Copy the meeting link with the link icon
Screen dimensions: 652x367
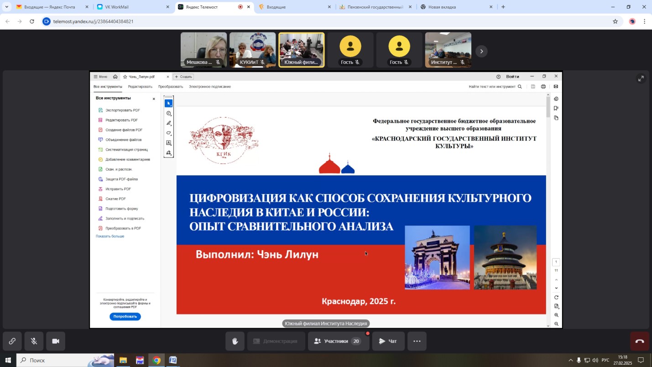[x=12, y=341]
